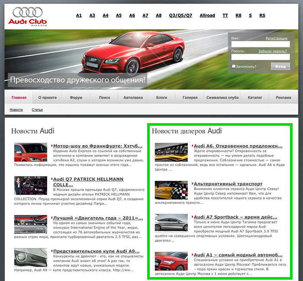Click the Альтернативный транспорт yellow car thumbnail
The image size is (303, 281).
(171, 190)
